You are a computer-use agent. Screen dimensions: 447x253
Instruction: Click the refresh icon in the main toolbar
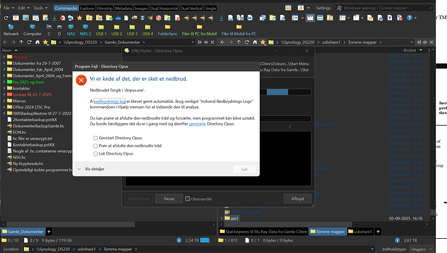[x=6, y=18]
